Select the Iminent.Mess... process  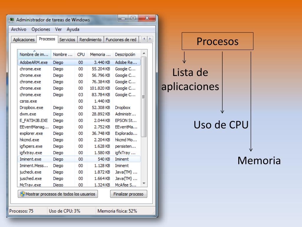click(79, 166)
